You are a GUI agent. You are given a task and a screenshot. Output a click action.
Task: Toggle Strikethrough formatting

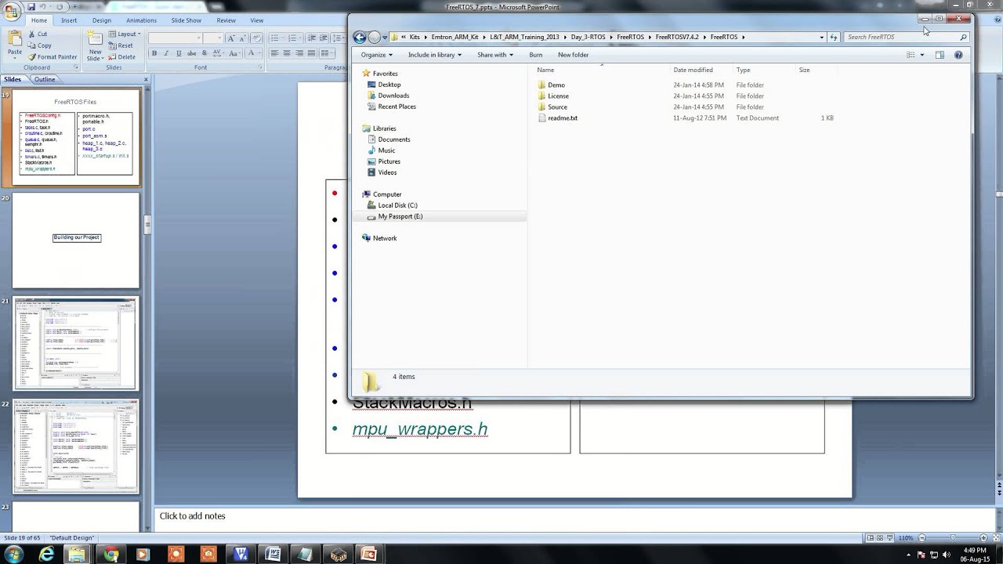191,53
